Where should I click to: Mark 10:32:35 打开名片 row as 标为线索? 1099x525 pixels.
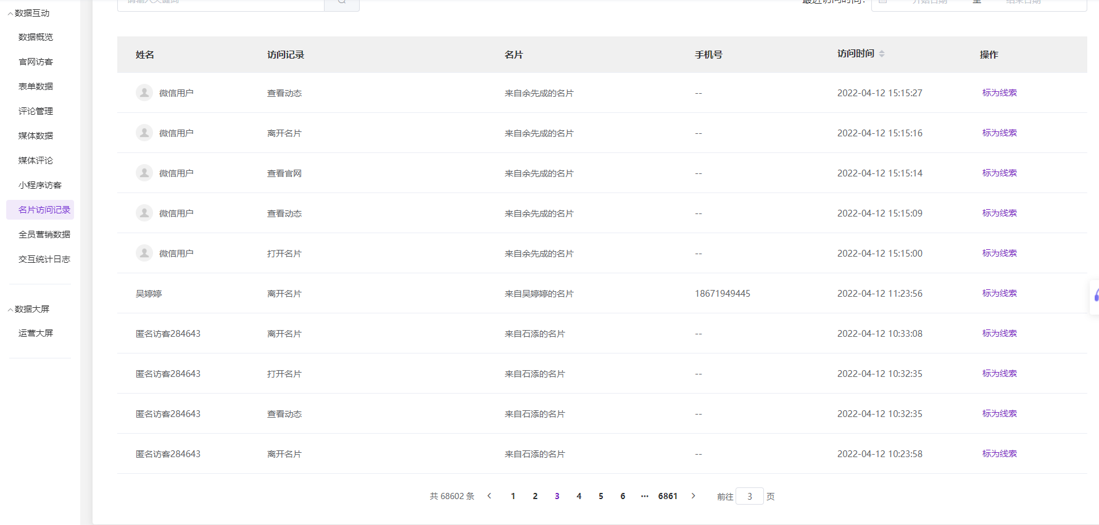coord(1000,373)
